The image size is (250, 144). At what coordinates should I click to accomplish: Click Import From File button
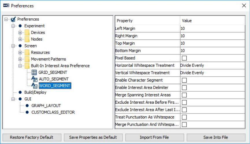[x=155, y=137]
